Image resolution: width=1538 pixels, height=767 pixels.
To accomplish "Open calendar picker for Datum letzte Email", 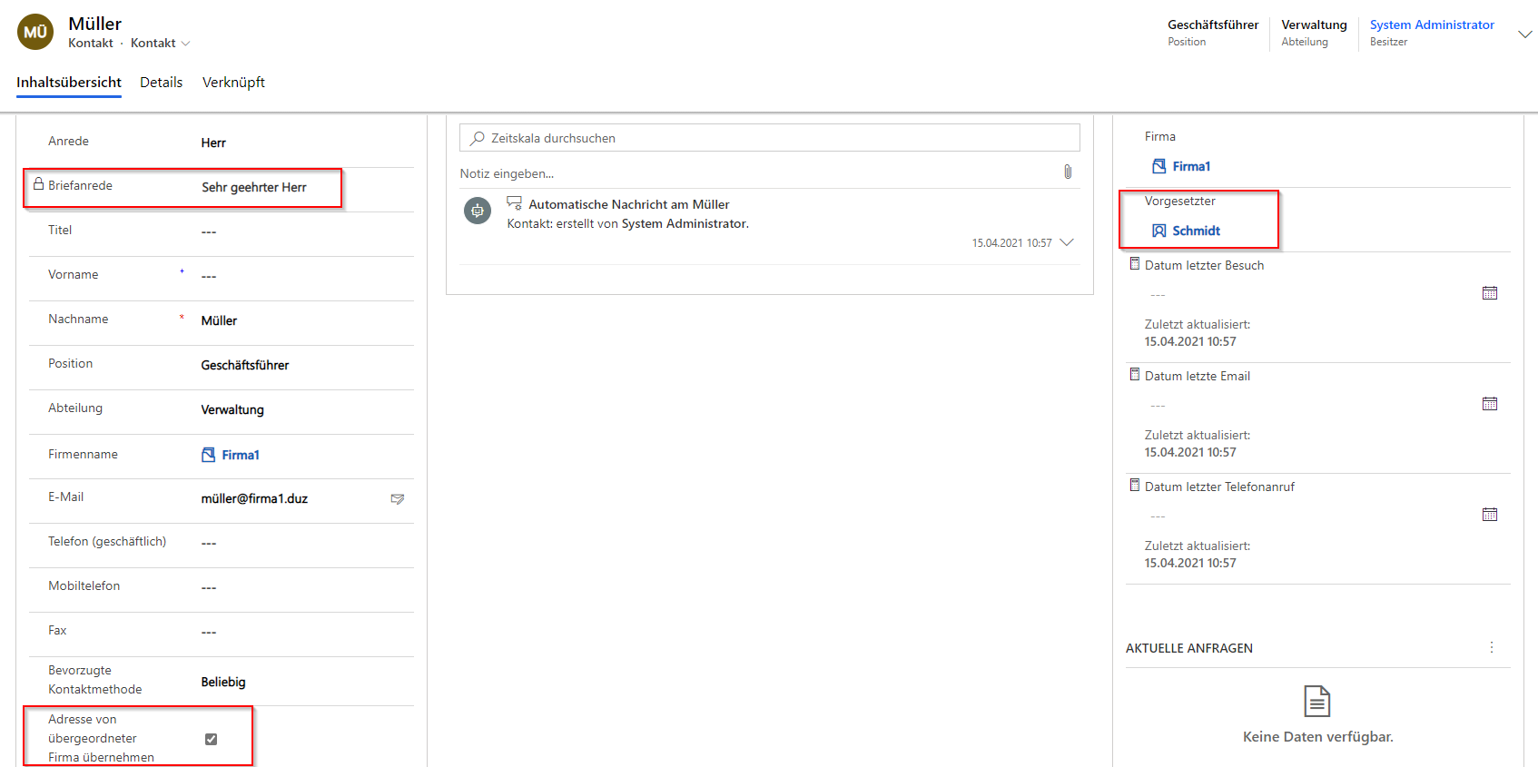I will click(1489, 404).
